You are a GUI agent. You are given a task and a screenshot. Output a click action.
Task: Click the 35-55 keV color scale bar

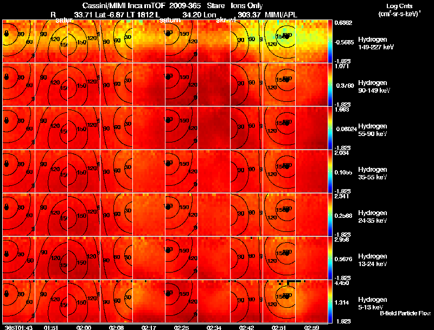click(x=330, y=171)
